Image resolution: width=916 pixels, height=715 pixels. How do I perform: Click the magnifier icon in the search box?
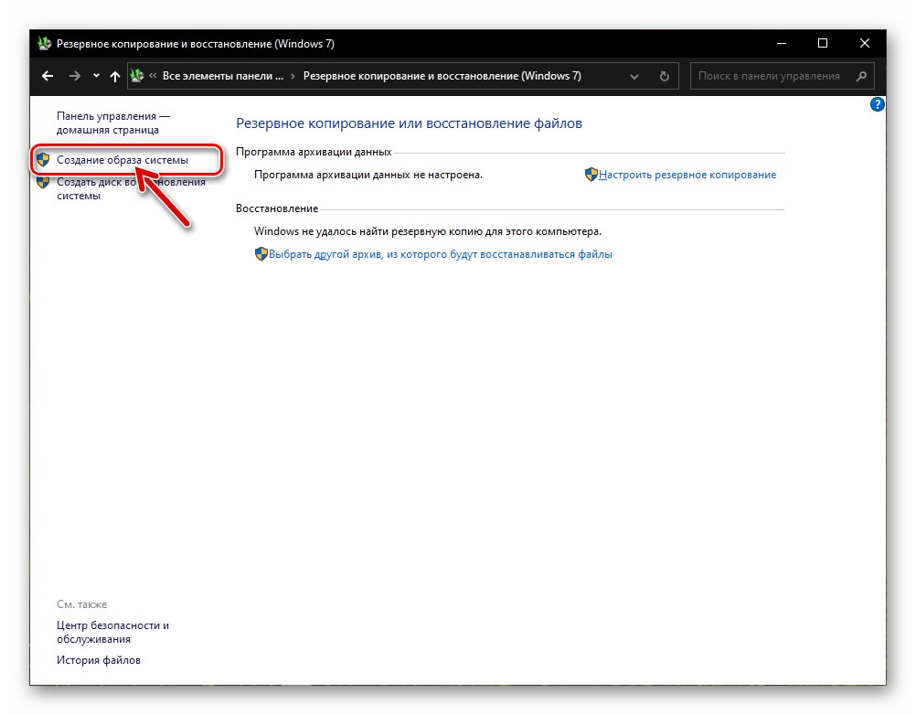(860, 76)
